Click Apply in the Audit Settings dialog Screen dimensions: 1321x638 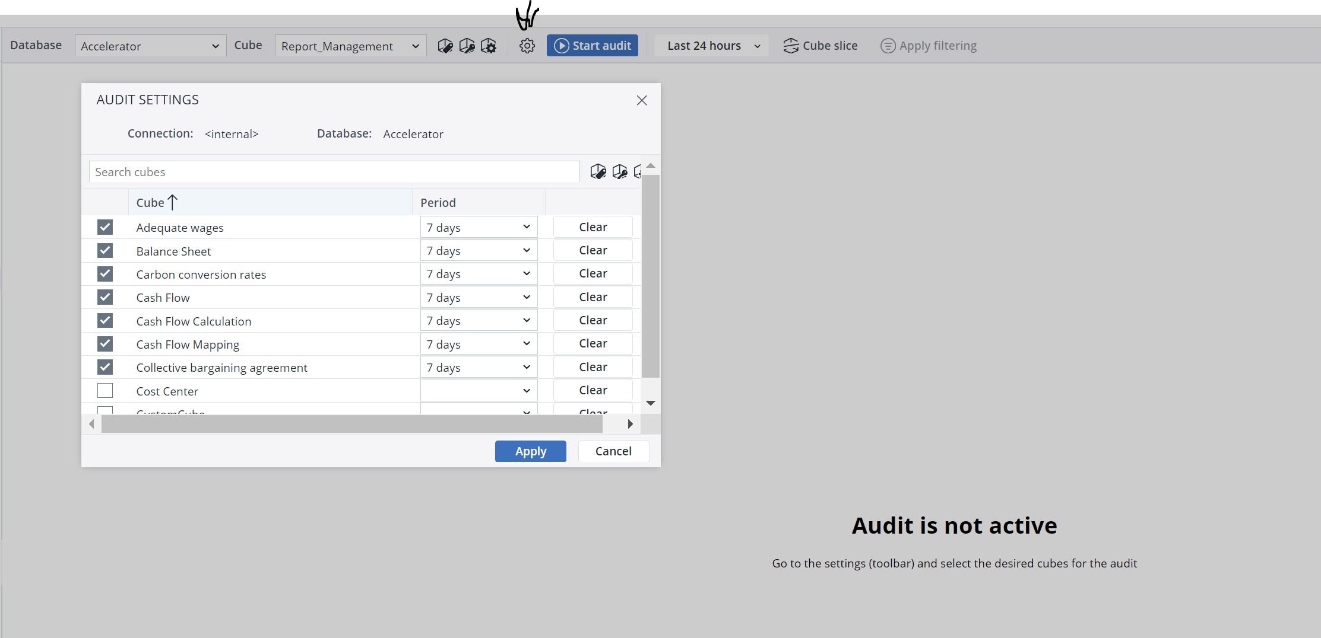[x=530, y=451]
